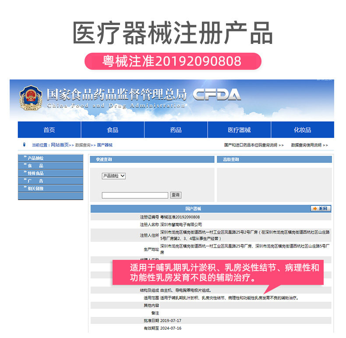
Task: Click the 注册证编号 row label
Action: [149, 217]
